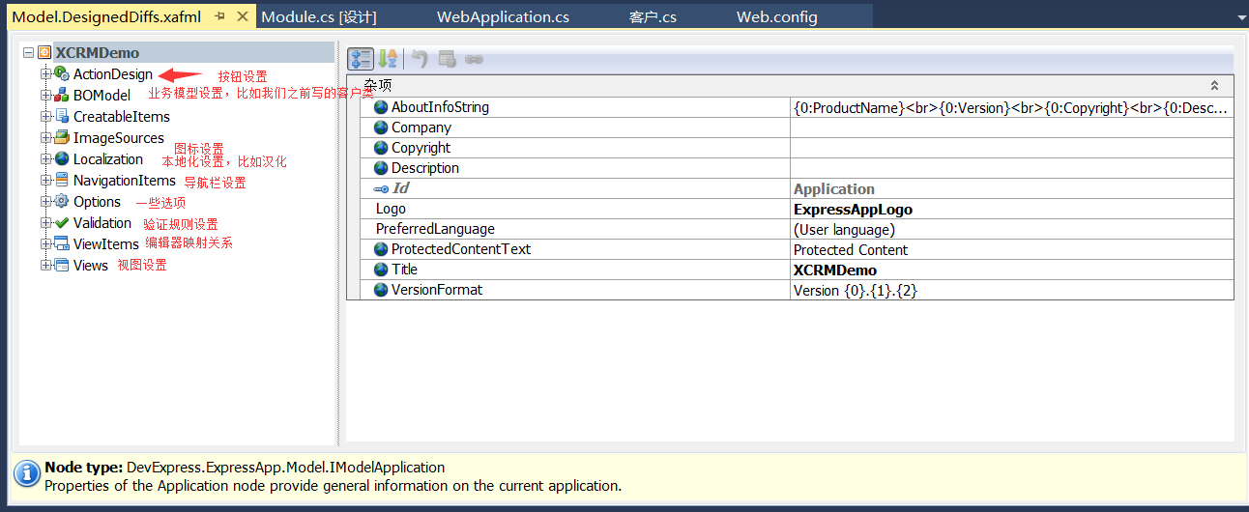
Task: Click the NavigationItems node icon
Action: click(x=62, y=181)
